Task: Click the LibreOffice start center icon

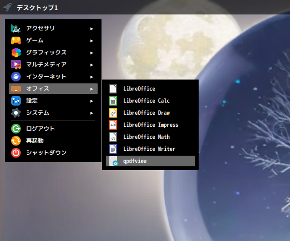Action: click(x=113, y=89)
